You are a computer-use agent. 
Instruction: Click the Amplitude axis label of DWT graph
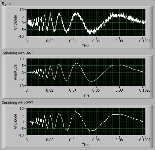click(15, 122)
